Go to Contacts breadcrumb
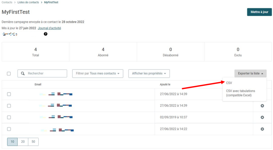Image resolution: width=273 pixels, height=150 pixels. [7, 2]
